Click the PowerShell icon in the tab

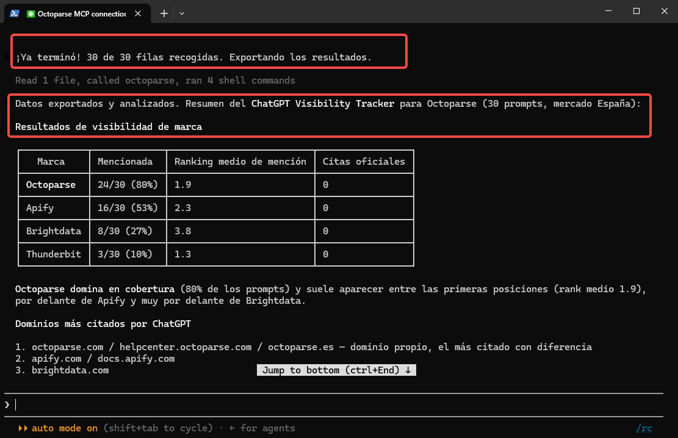pyautogui.click(x=15, y=13)
